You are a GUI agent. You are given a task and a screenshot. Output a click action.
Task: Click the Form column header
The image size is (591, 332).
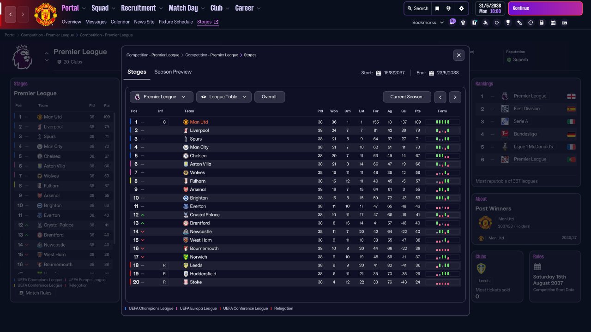click(x=442, y=111)
